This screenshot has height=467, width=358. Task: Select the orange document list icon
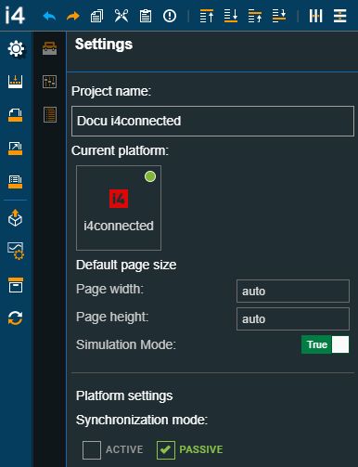pyautogui.click(x=50, y=115)
